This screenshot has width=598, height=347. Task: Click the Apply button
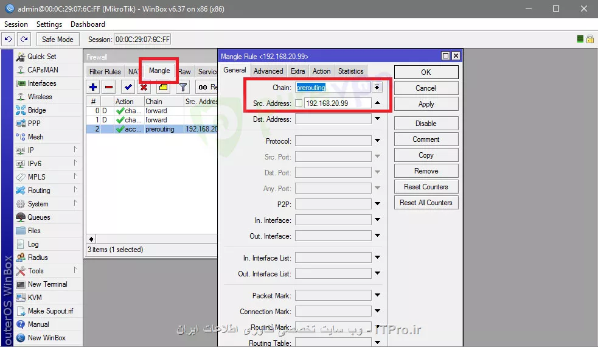426,104
